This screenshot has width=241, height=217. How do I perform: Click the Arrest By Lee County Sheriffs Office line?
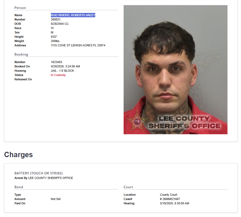pyautogui.click(x=44, y=178)
